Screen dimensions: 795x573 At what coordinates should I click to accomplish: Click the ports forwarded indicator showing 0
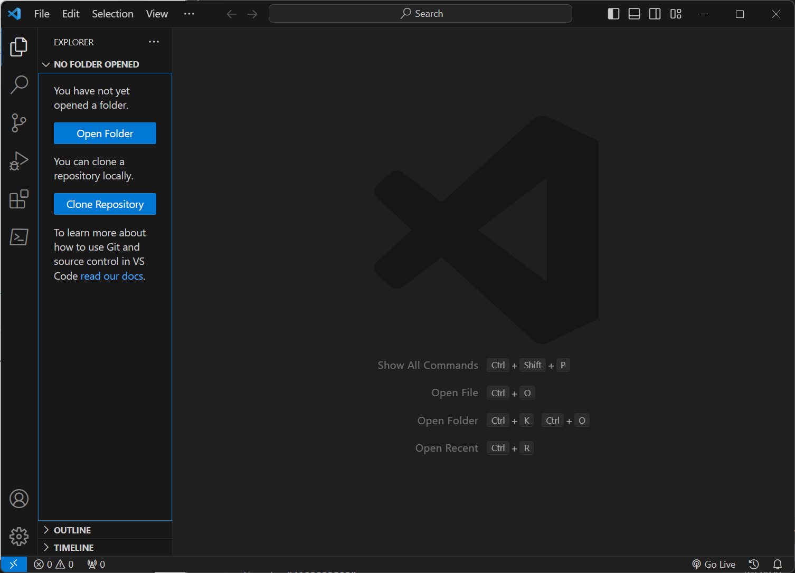pyautogui.click(x=96, y=564)
